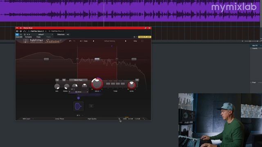Add a new modulation source with plus

click(91, 106)
